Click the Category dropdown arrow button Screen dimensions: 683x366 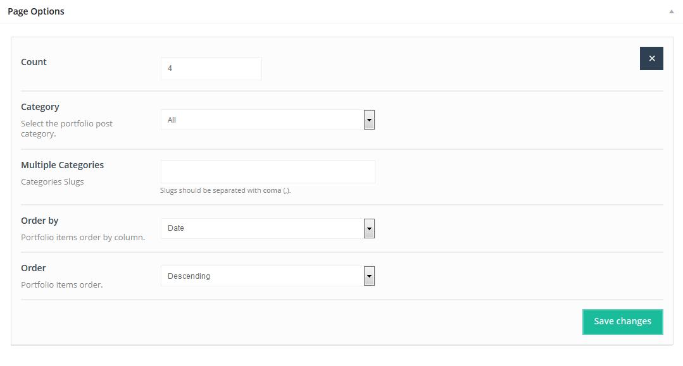tap(369, 120)
